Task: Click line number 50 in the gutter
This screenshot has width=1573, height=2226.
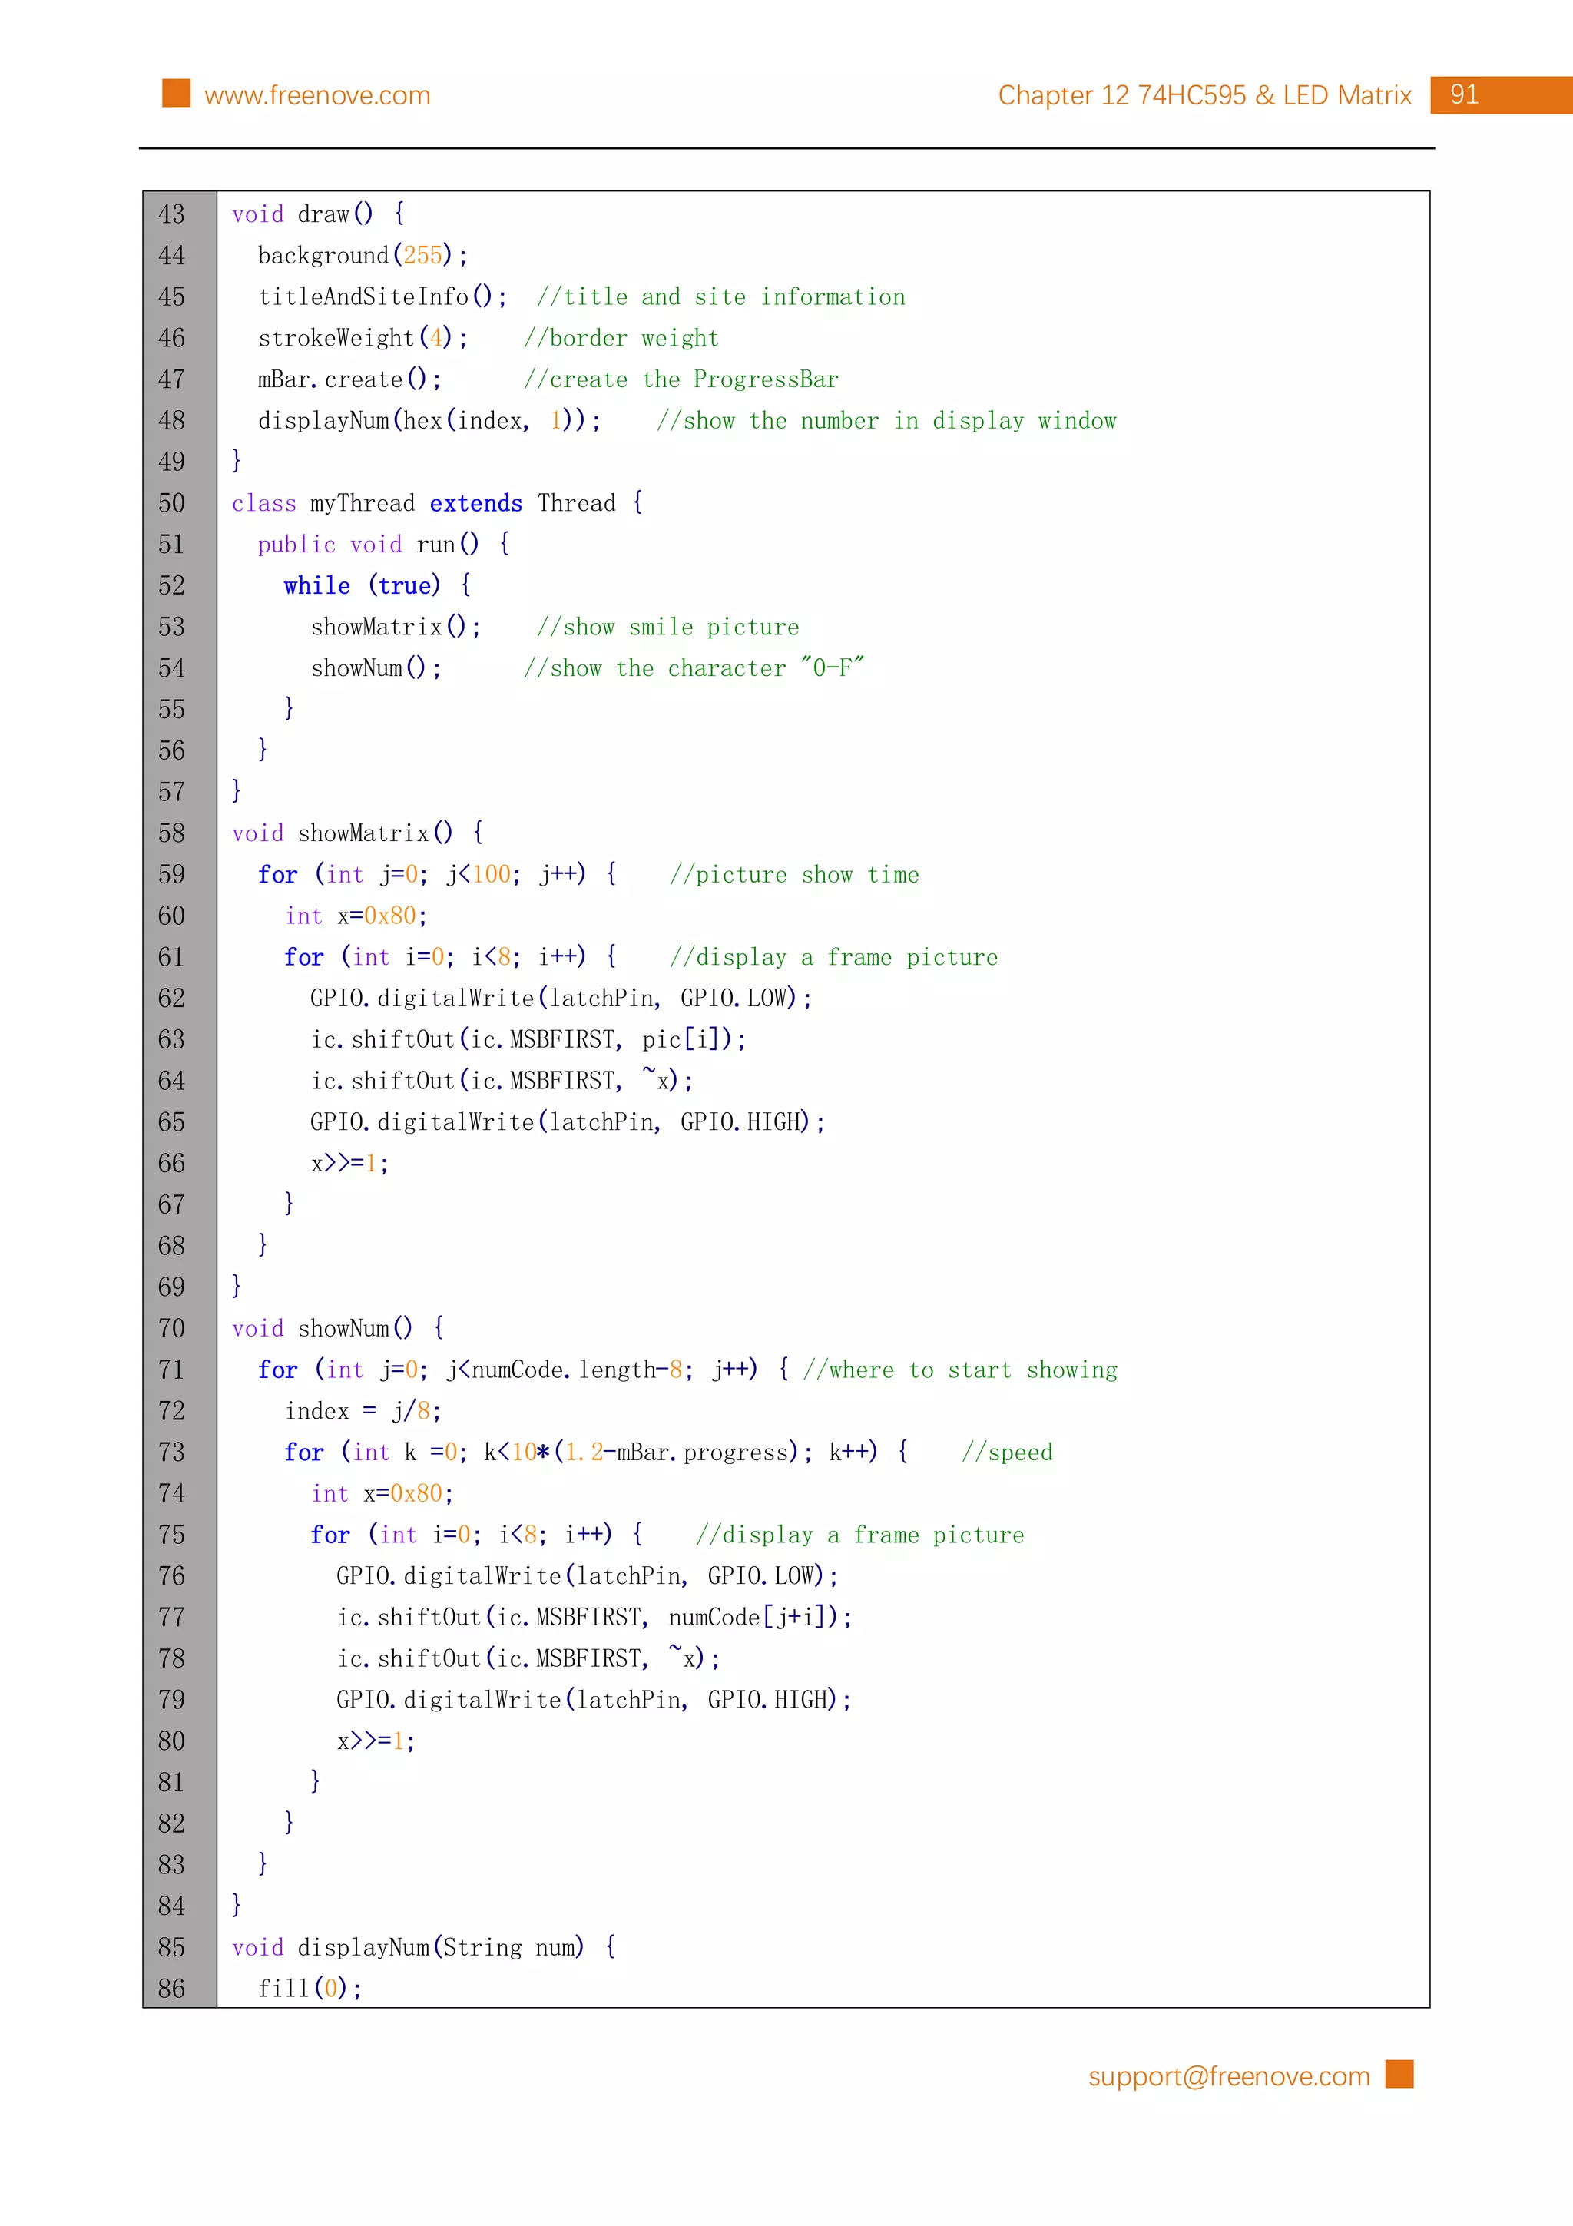Action: 171,502
